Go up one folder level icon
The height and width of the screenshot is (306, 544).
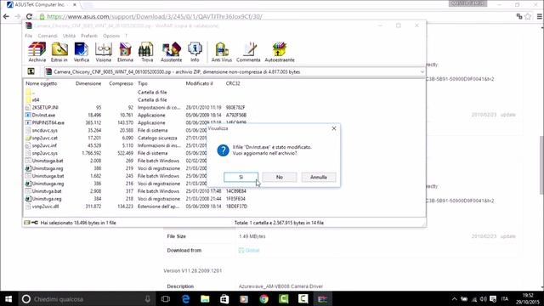point(31,71)
